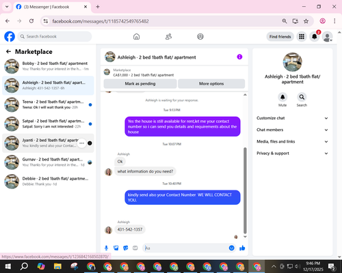Click the chat message scrollbar
Viewport: 342px width, 273px height.
coord(245,190)
